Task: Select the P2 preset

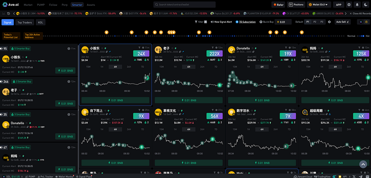Action: pos(315,22)
